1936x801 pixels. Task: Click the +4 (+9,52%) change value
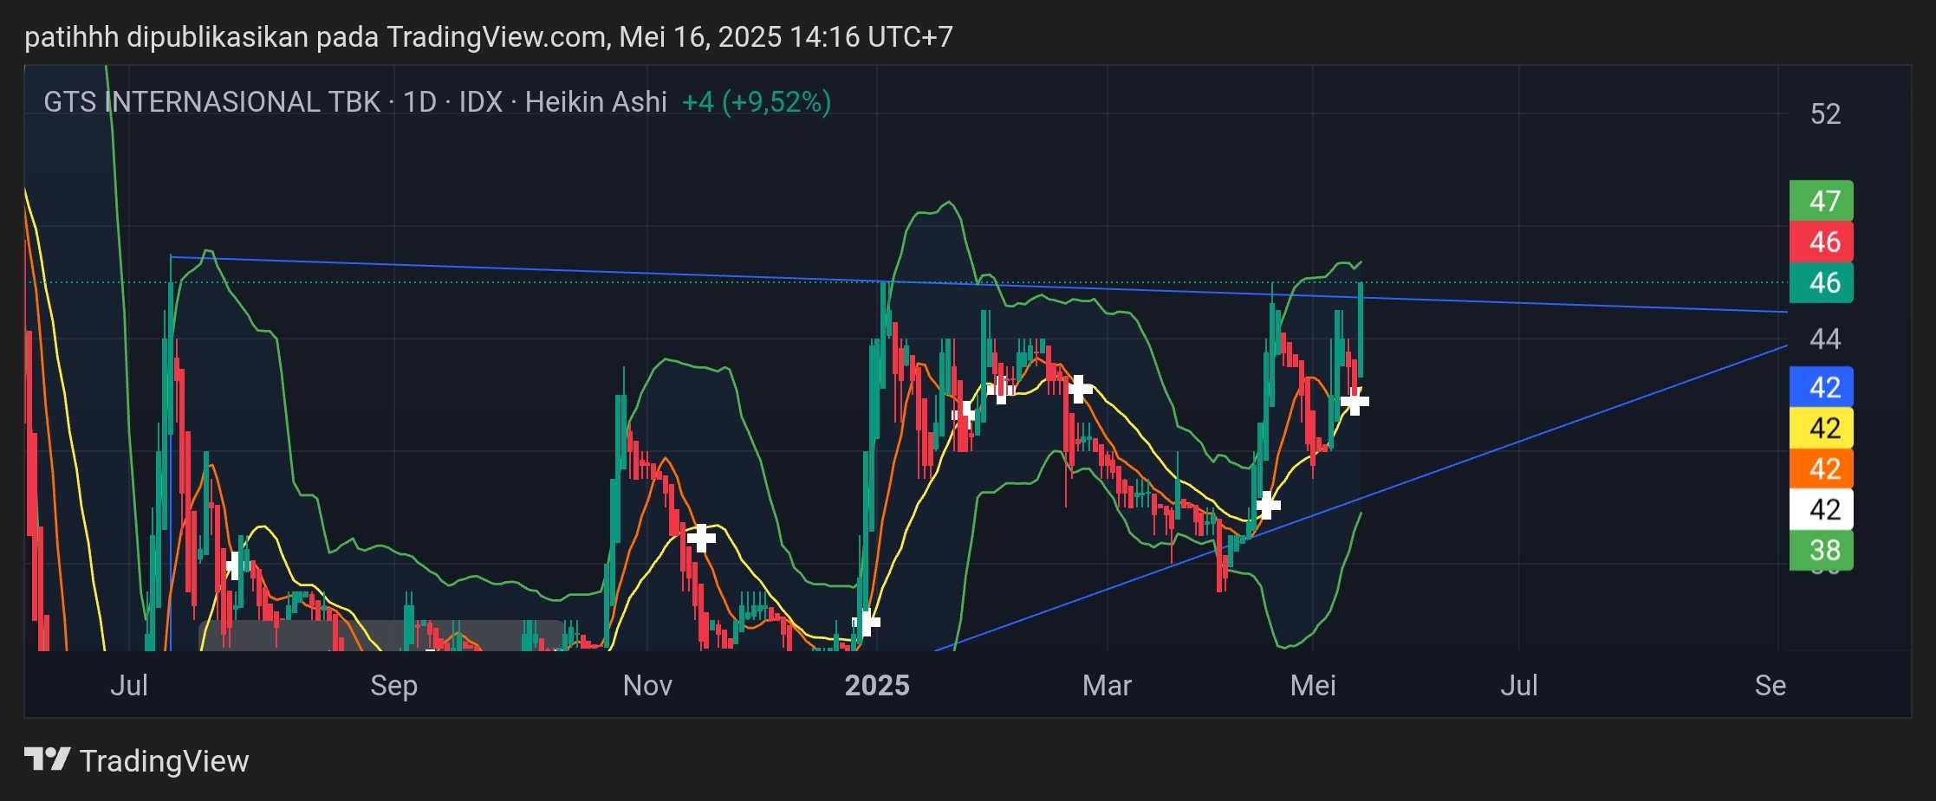[x=757, y=102]
